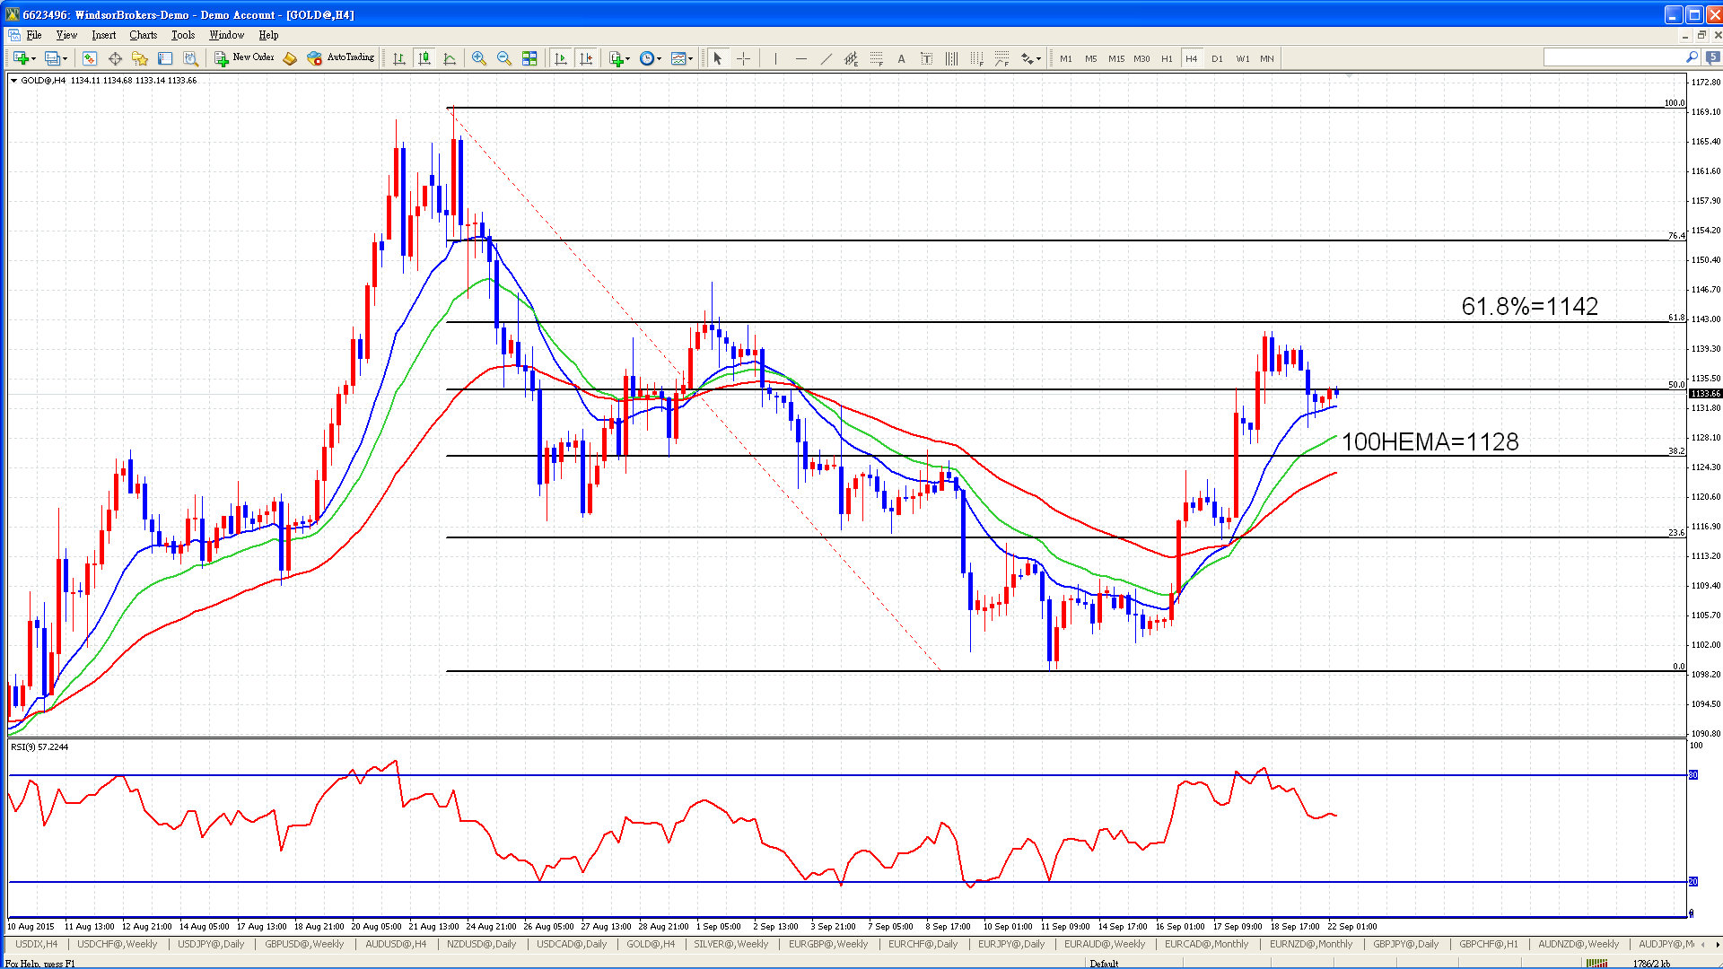The image size is (1723, 969).
Task: Select the Crosshair cursor tool
Action: [x=743, y=58]
